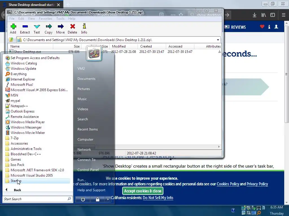Open shutdown options arrow in Start menu
289x216 pixels.
tap(108, 199)
